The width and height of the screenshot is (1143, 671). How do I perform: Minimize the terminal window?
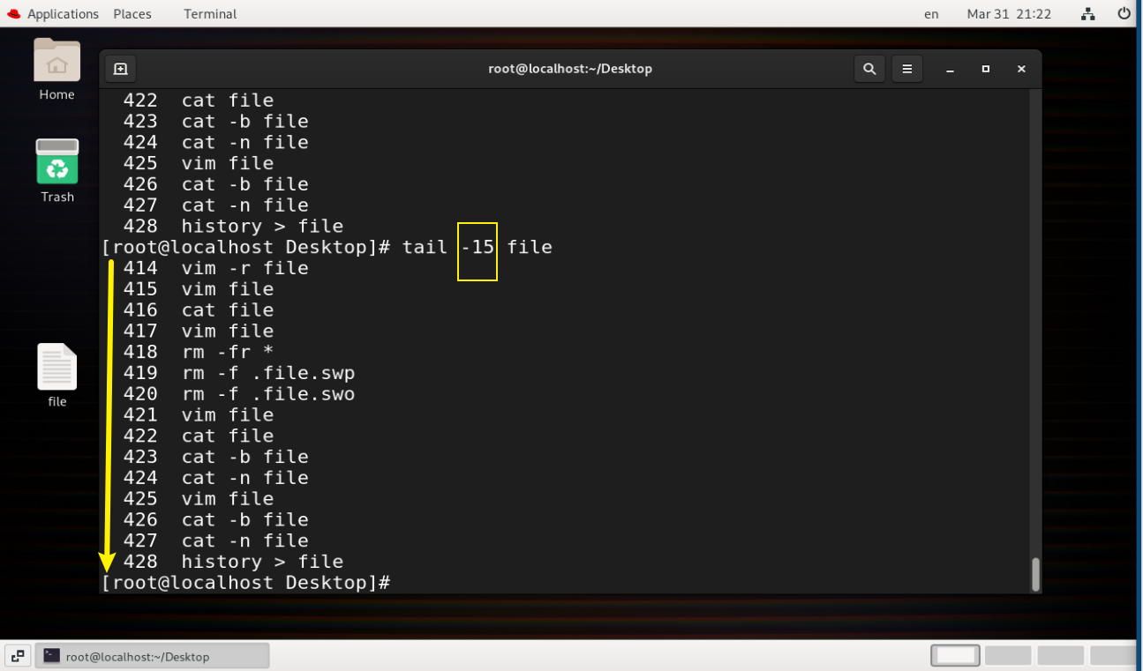click(951, 69)
